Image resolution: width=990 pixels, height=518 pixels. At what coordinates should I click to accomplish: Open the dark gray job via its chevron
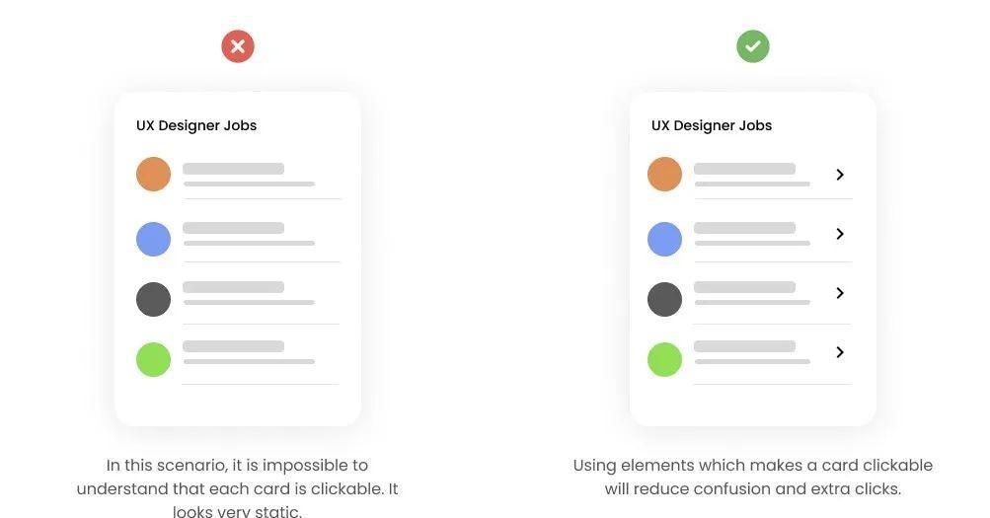click(x=840, y=293)
